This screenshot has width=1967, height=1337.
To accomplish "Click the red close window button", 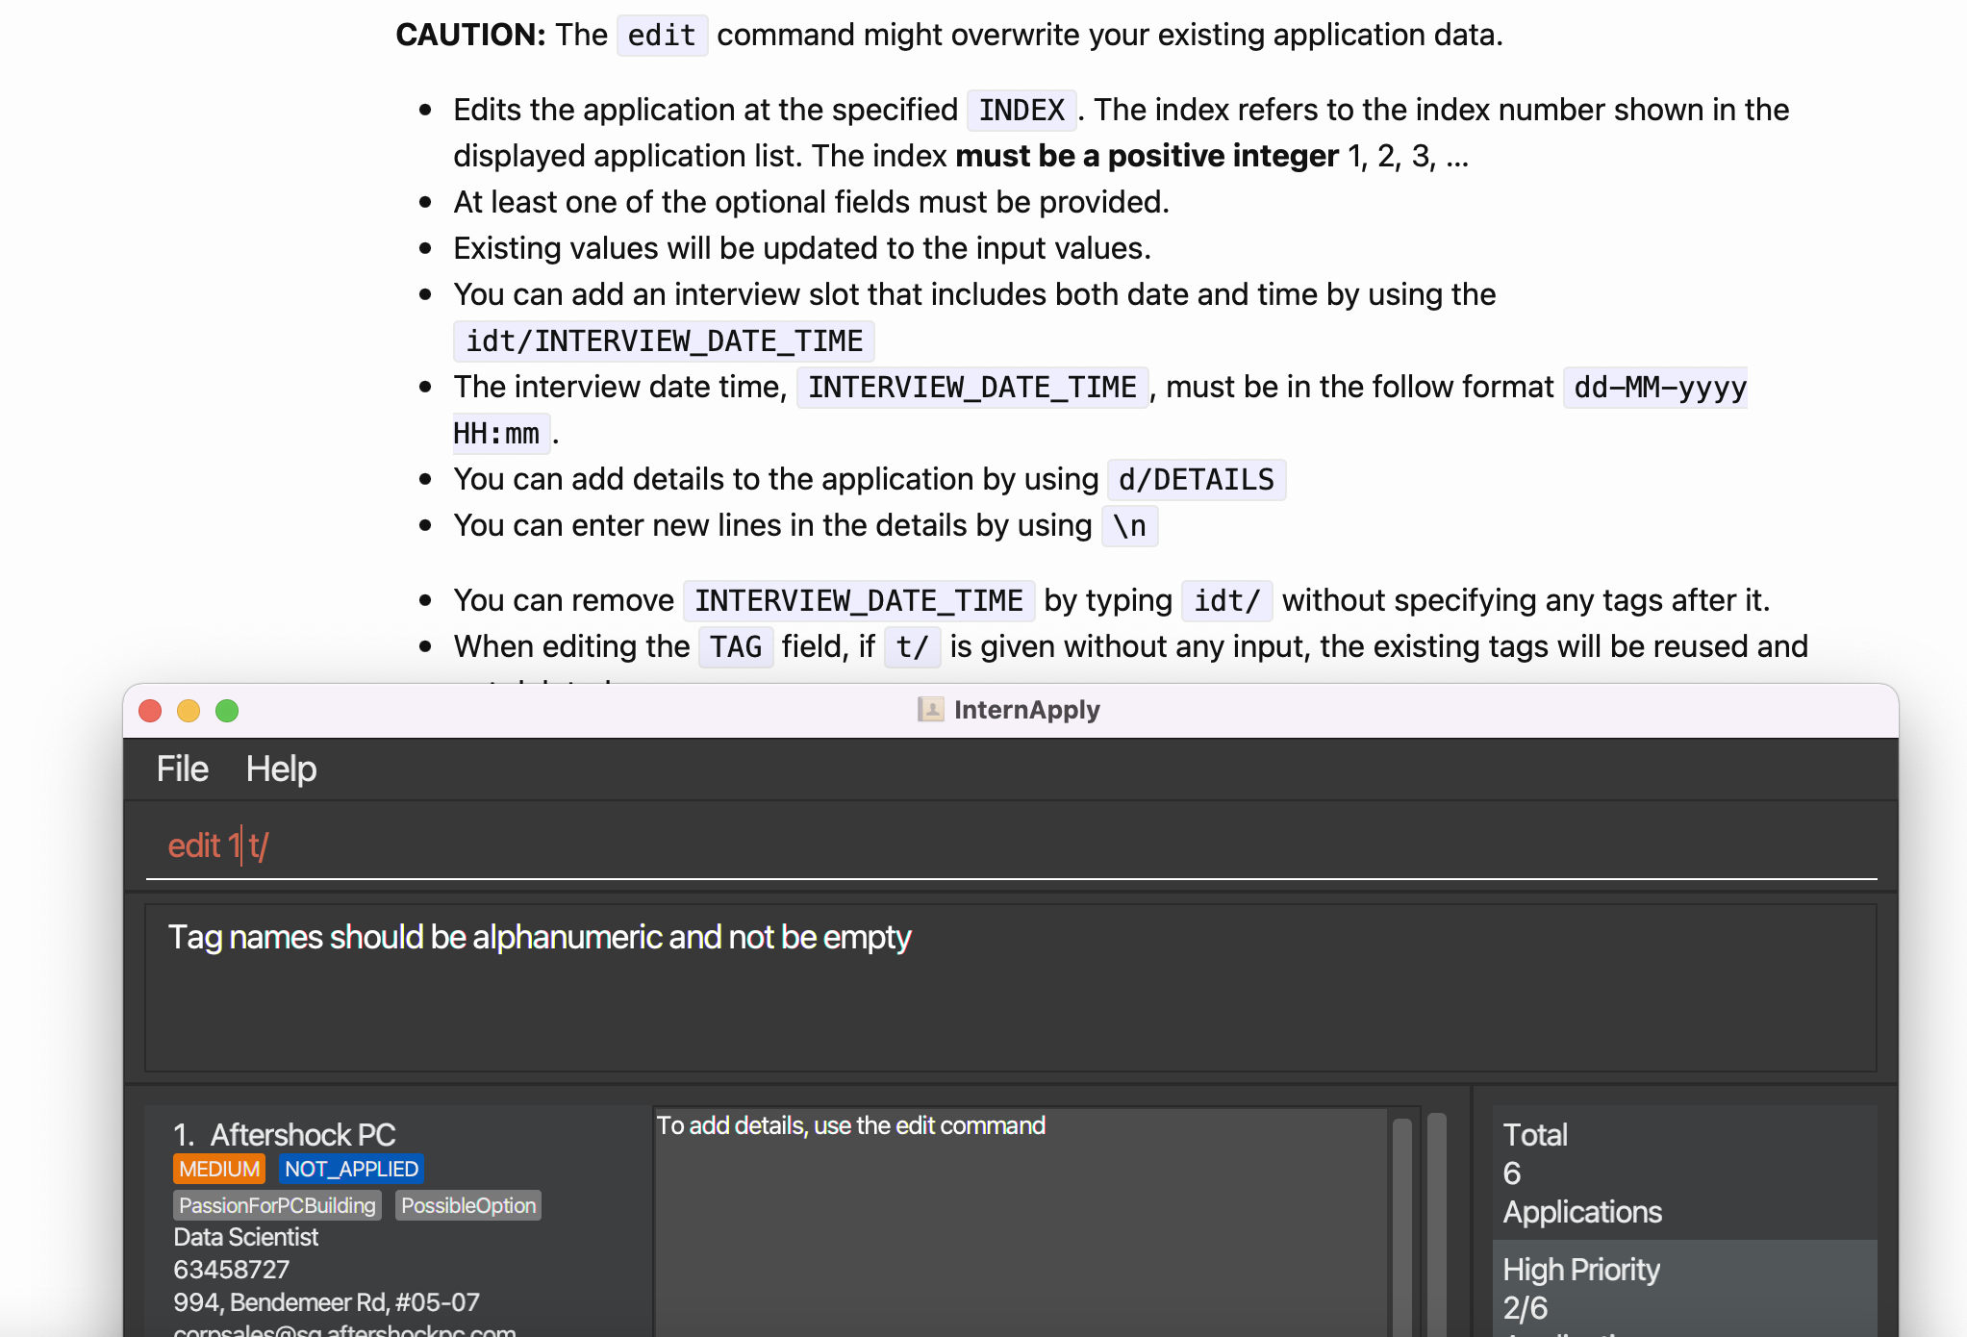I will tap(150, 711).
